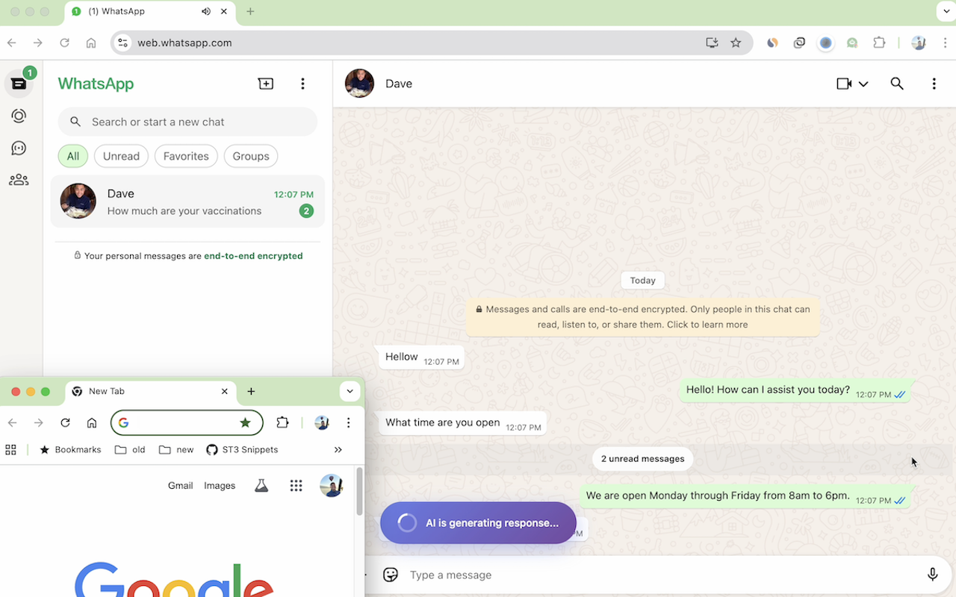Open the apps grid on bookmarks bar
956x597 pixels.
pos(10,449)
